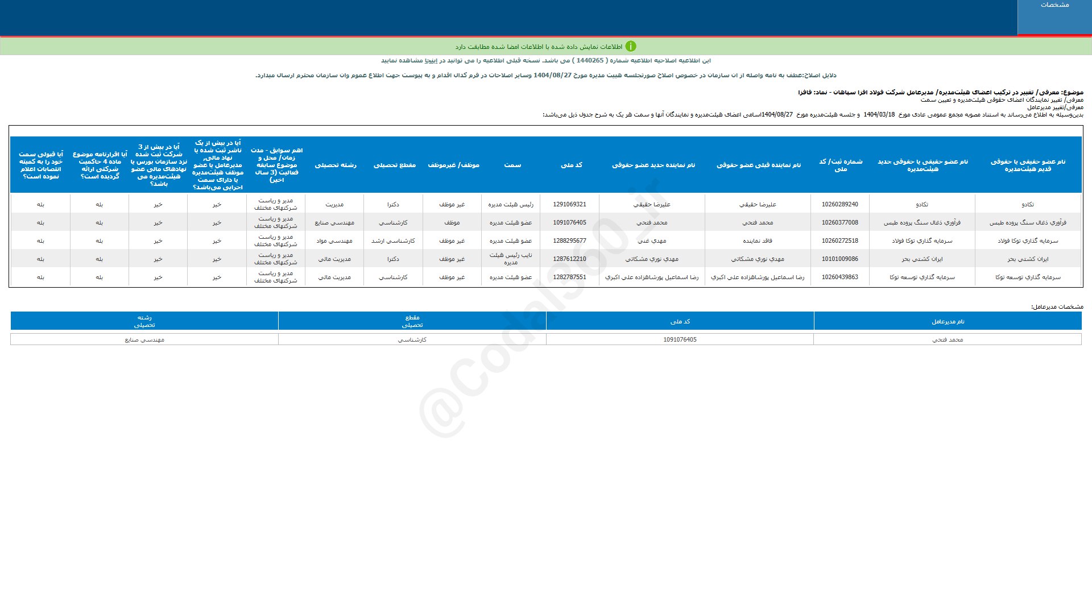Click the فاقد نماینده previous representative cell

[x=757, y=241]
